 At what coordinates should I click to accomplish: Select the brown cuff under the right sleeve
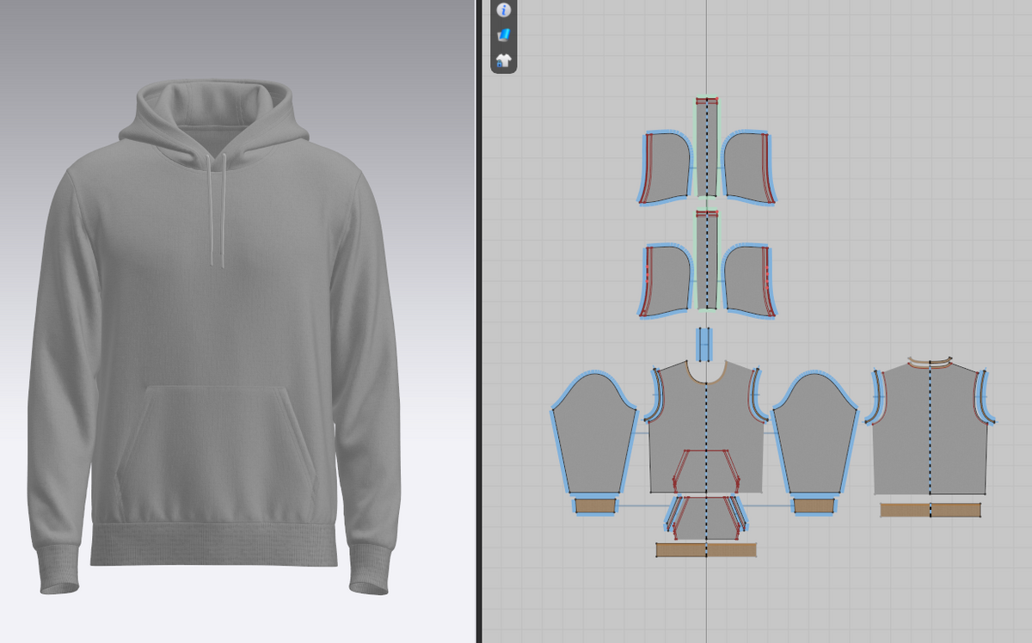click(x=814, y=506)
